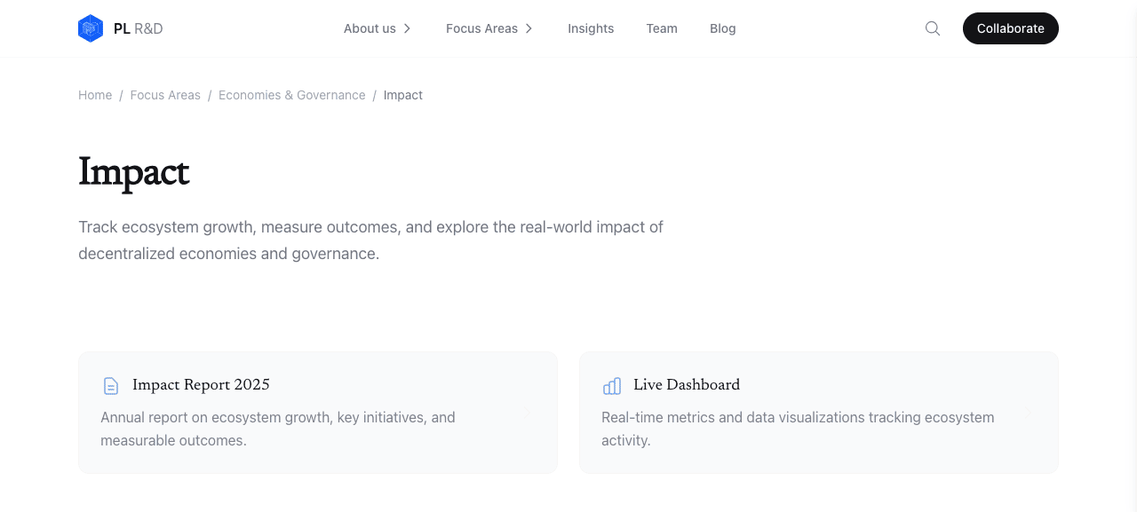
Task: Open the About us menu
Action: [x=378, y=28]
